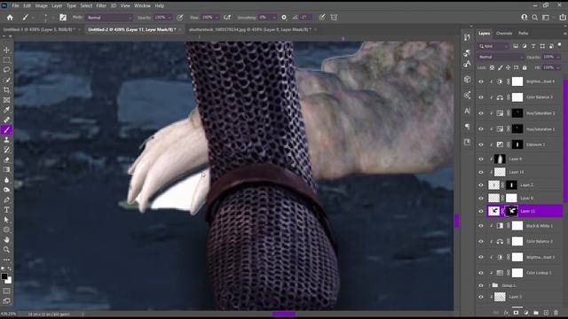Expand the Group 1 folder
The image size is (568, 319).
(489, 285)
